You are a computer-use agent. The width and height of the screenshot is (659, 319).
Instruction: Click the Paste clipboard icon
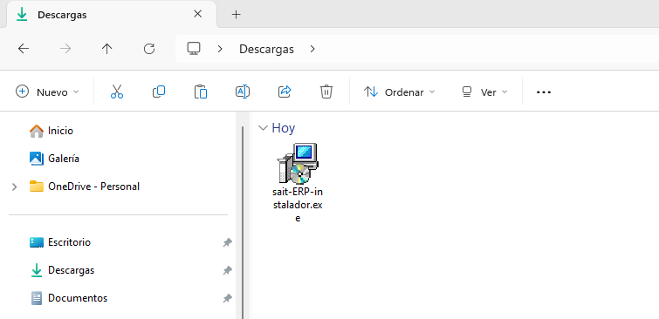pyautogui.click(x=201, y=92)
